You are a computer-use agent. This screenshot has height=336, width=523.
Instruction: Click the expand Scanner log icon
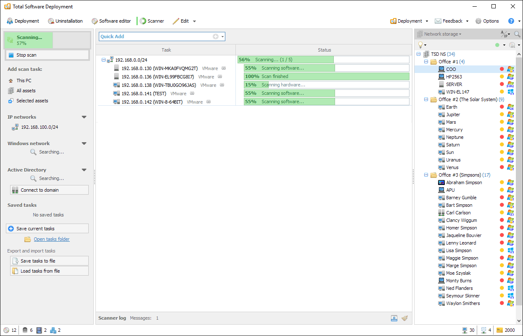[x=394, y=318]
